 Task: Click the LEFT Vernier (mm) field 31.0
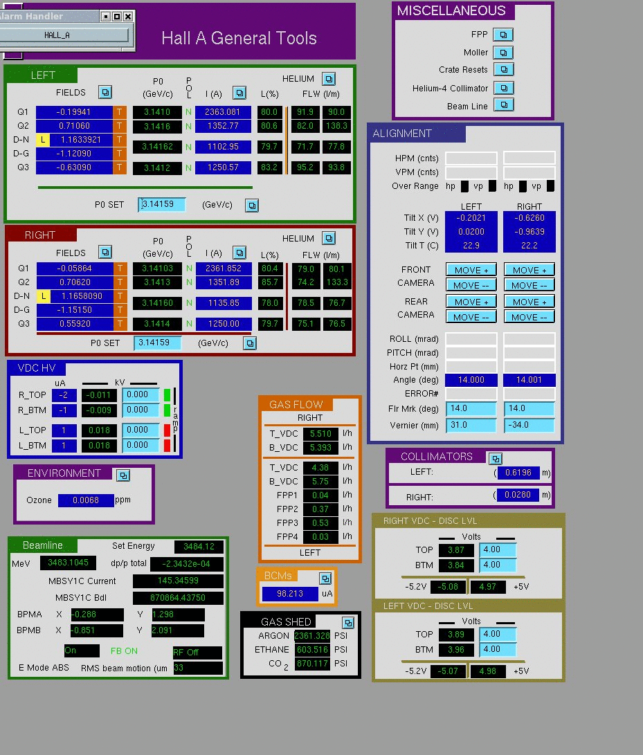pos(471,425)
